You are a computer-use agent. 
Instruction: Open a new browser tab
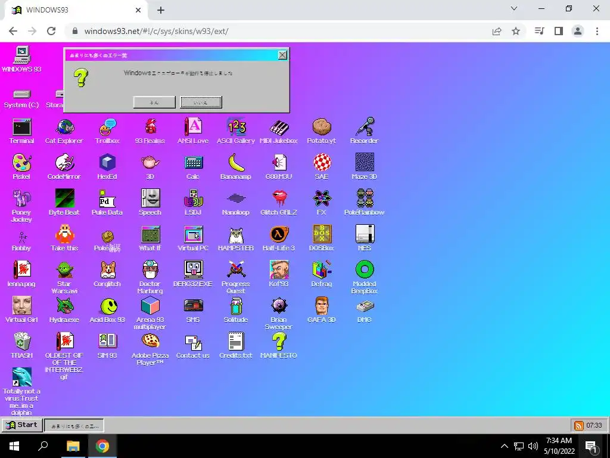click(x=161, y=10)
